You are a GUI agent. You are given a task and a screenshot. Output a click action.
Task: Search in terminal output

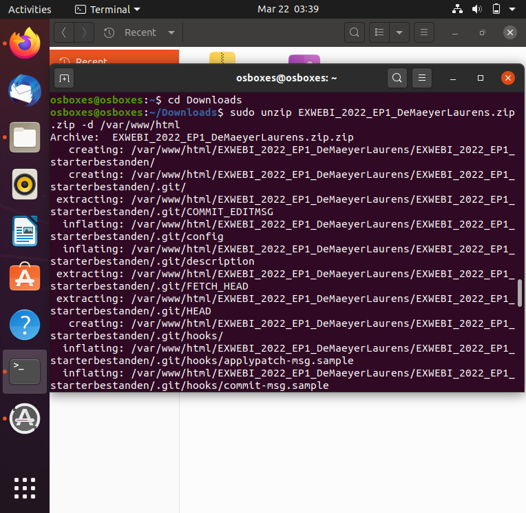click(397, 78)
